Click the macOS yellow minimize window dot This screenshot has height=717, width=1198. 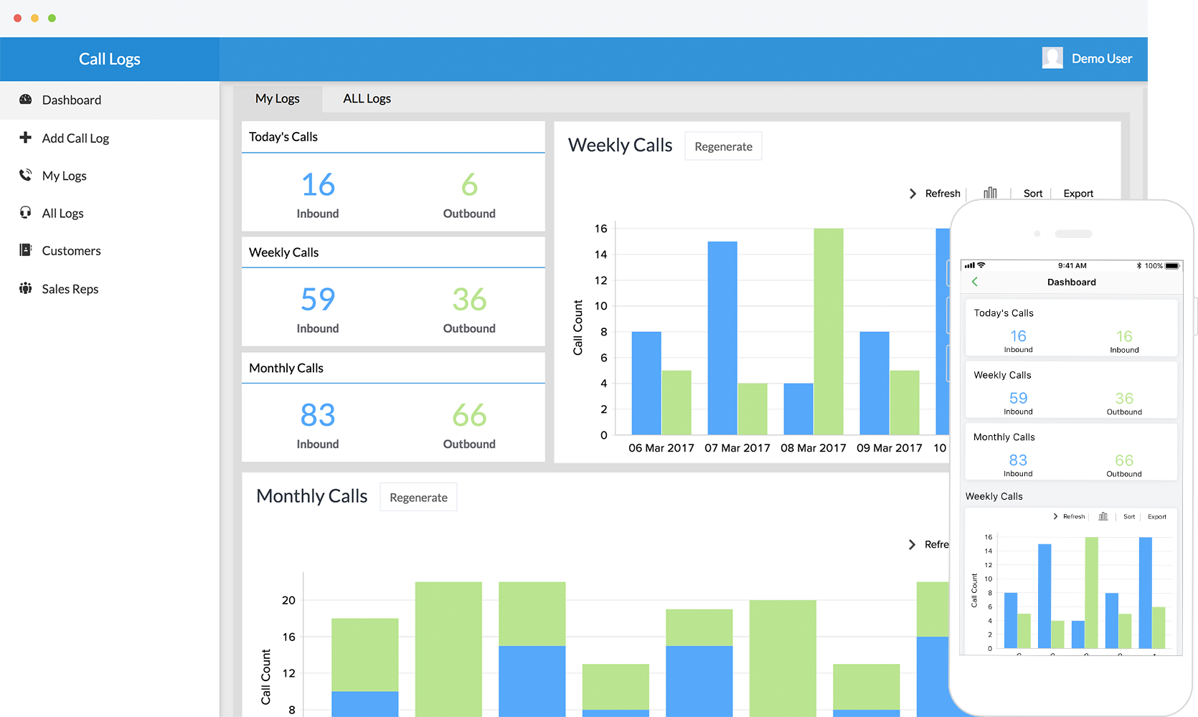(x=34, y=18)
